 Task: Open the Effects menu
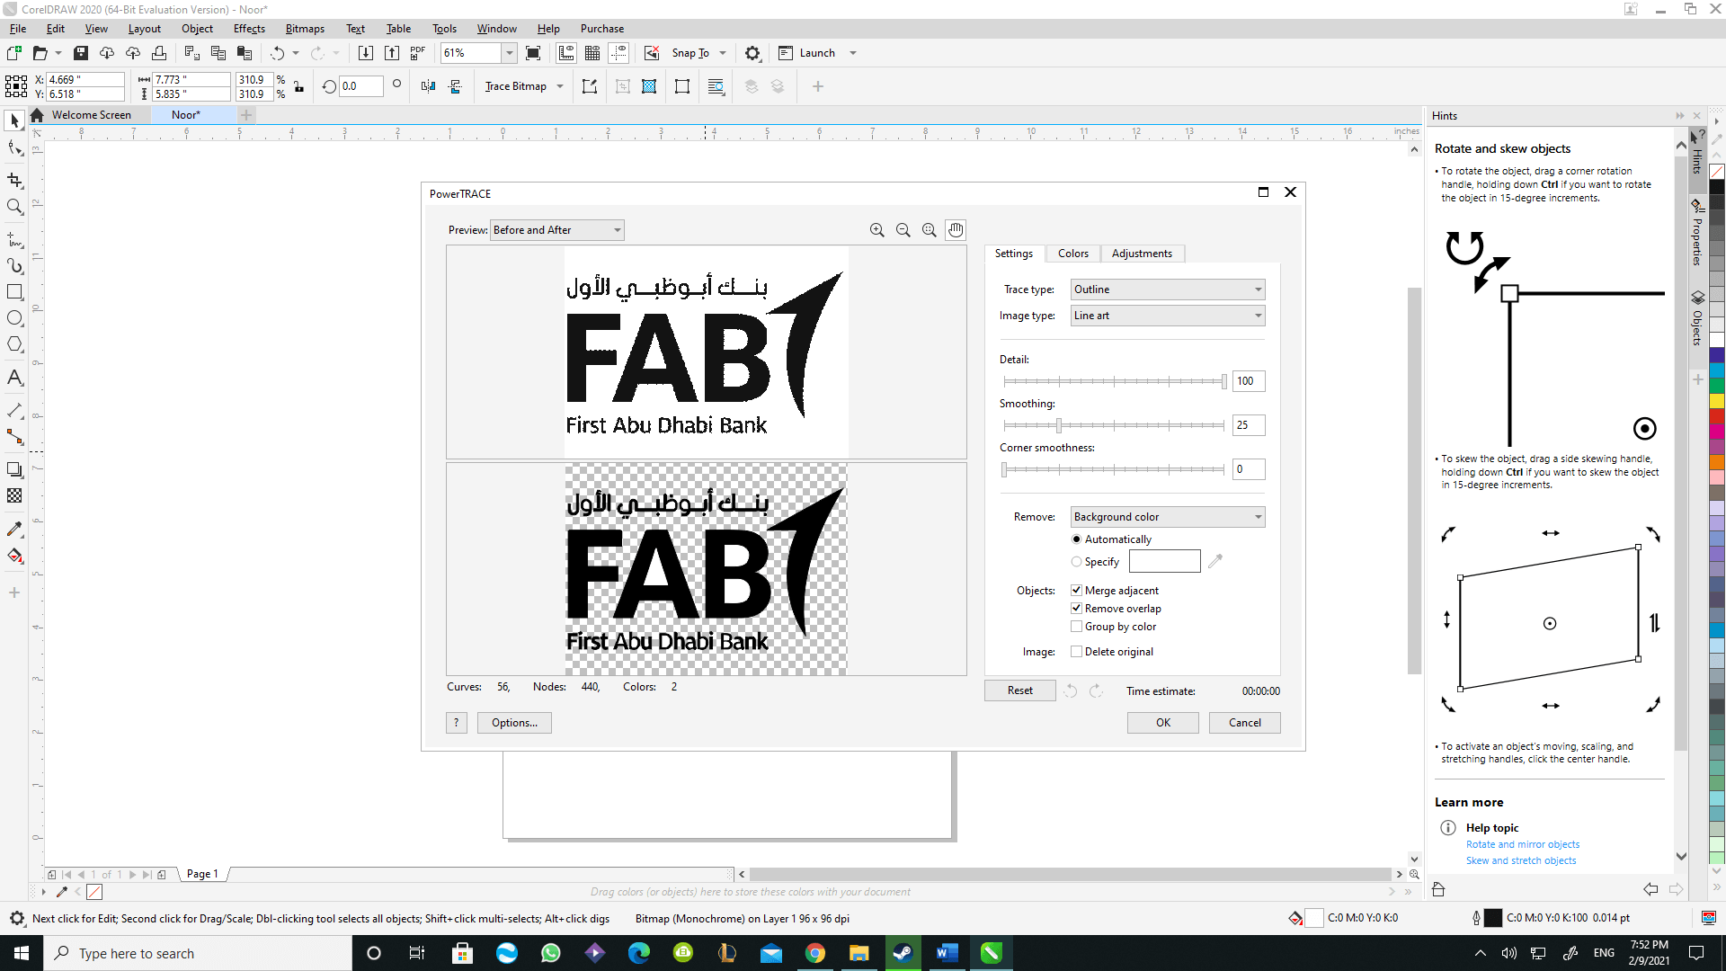249,29
